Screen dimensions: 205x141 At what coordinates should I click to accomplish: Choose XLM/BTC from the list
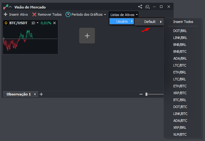180,135
